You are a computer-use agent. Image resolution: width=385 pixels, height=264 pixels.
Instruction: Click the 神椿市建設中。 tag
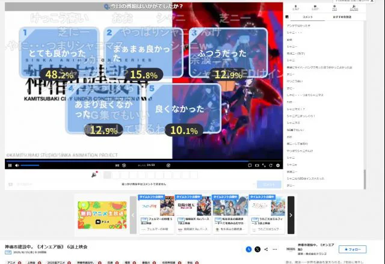pos(86,263)
